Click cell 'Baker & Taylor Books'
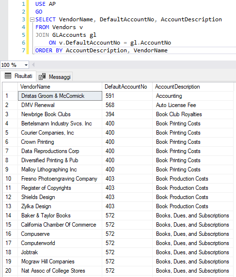This screenshot has height=277, width=236. (60, 215)
